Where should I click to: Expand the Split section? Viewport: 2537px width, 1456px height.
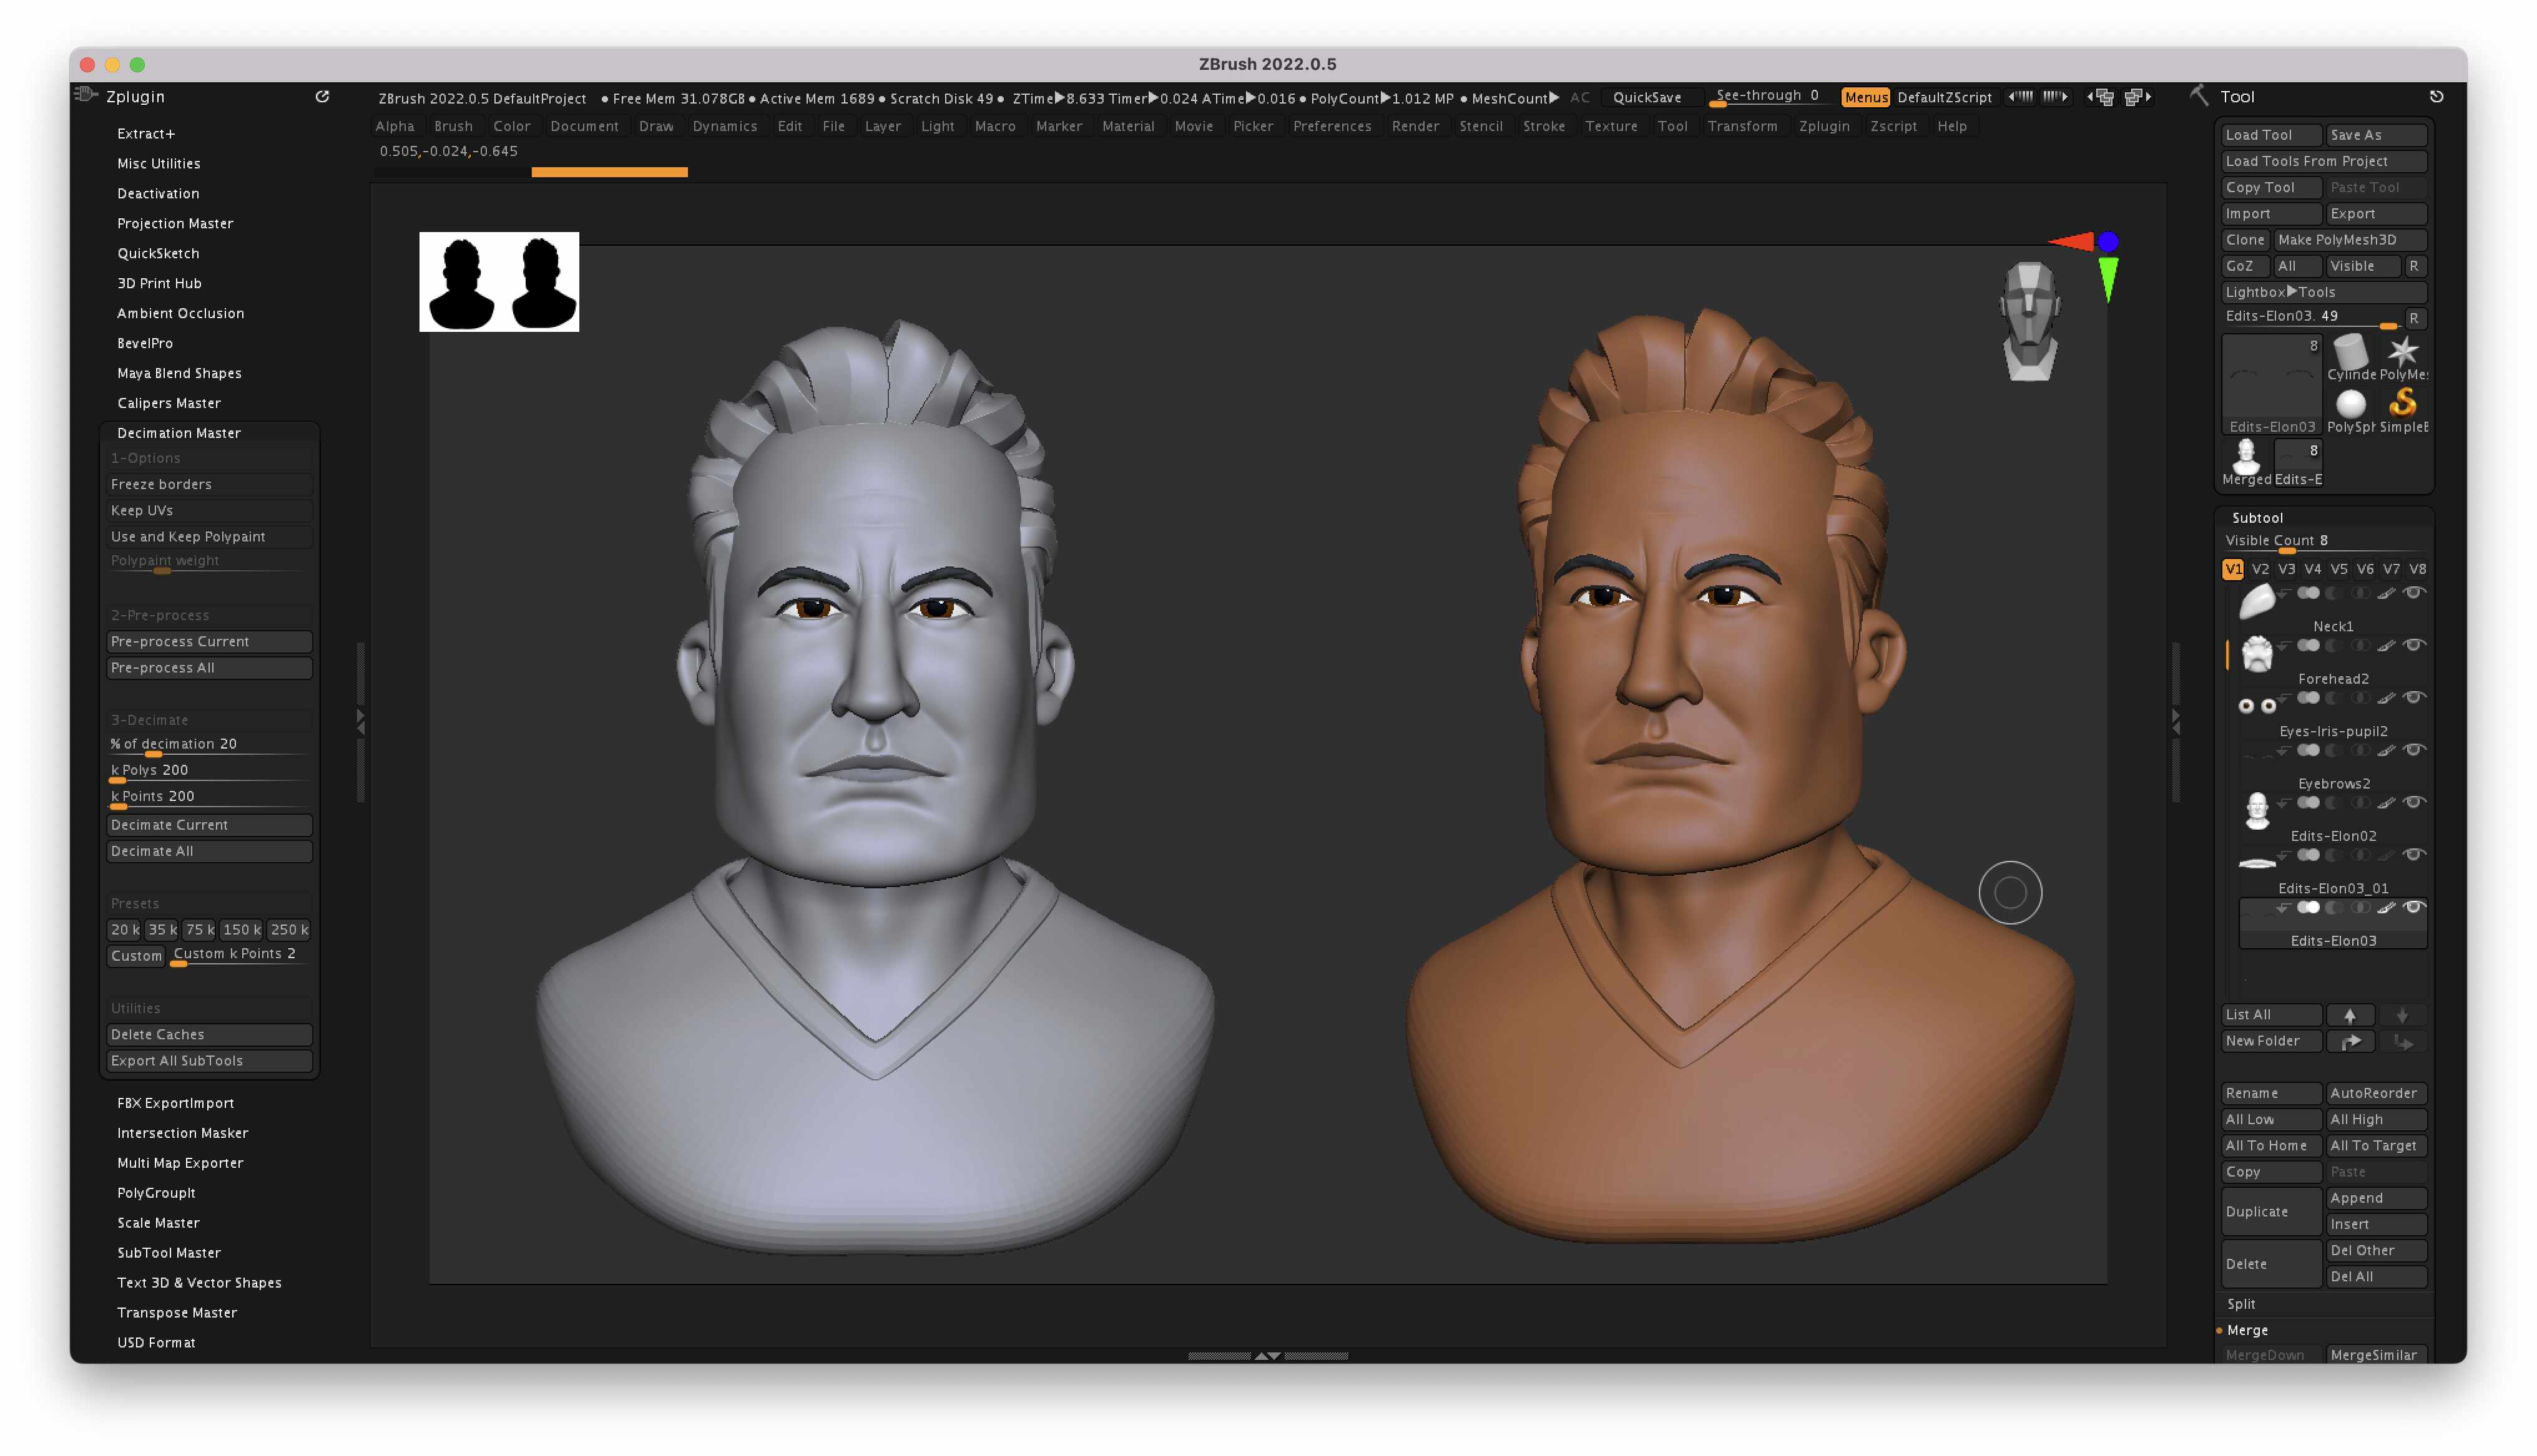coord(2241,1304)
